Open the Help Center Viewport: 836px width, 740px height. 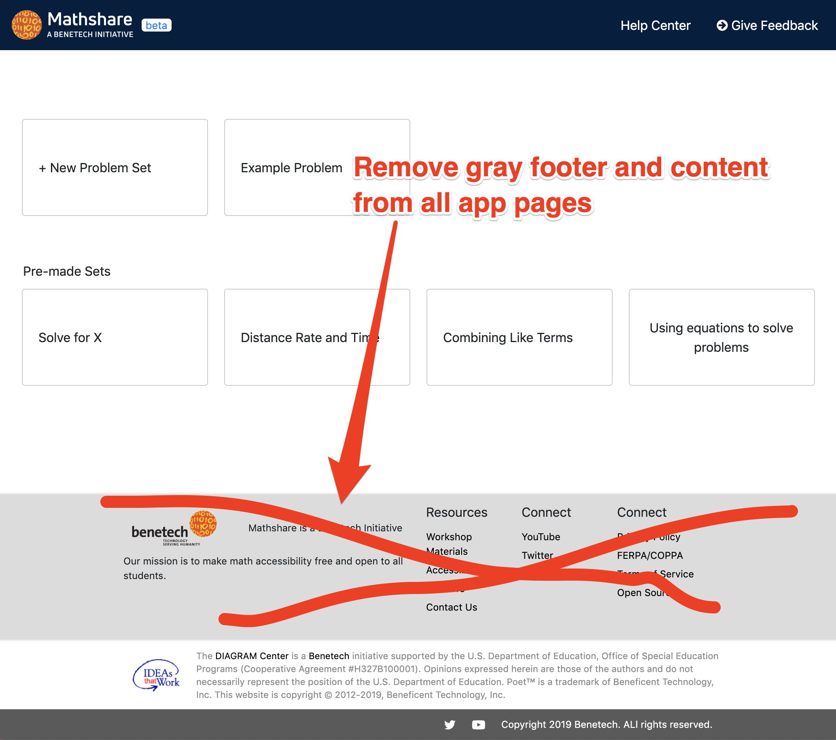[x=655, y=25]
